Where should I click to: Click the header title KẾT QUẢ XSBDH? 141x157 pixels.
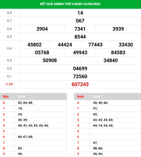[x=70, y=4]
